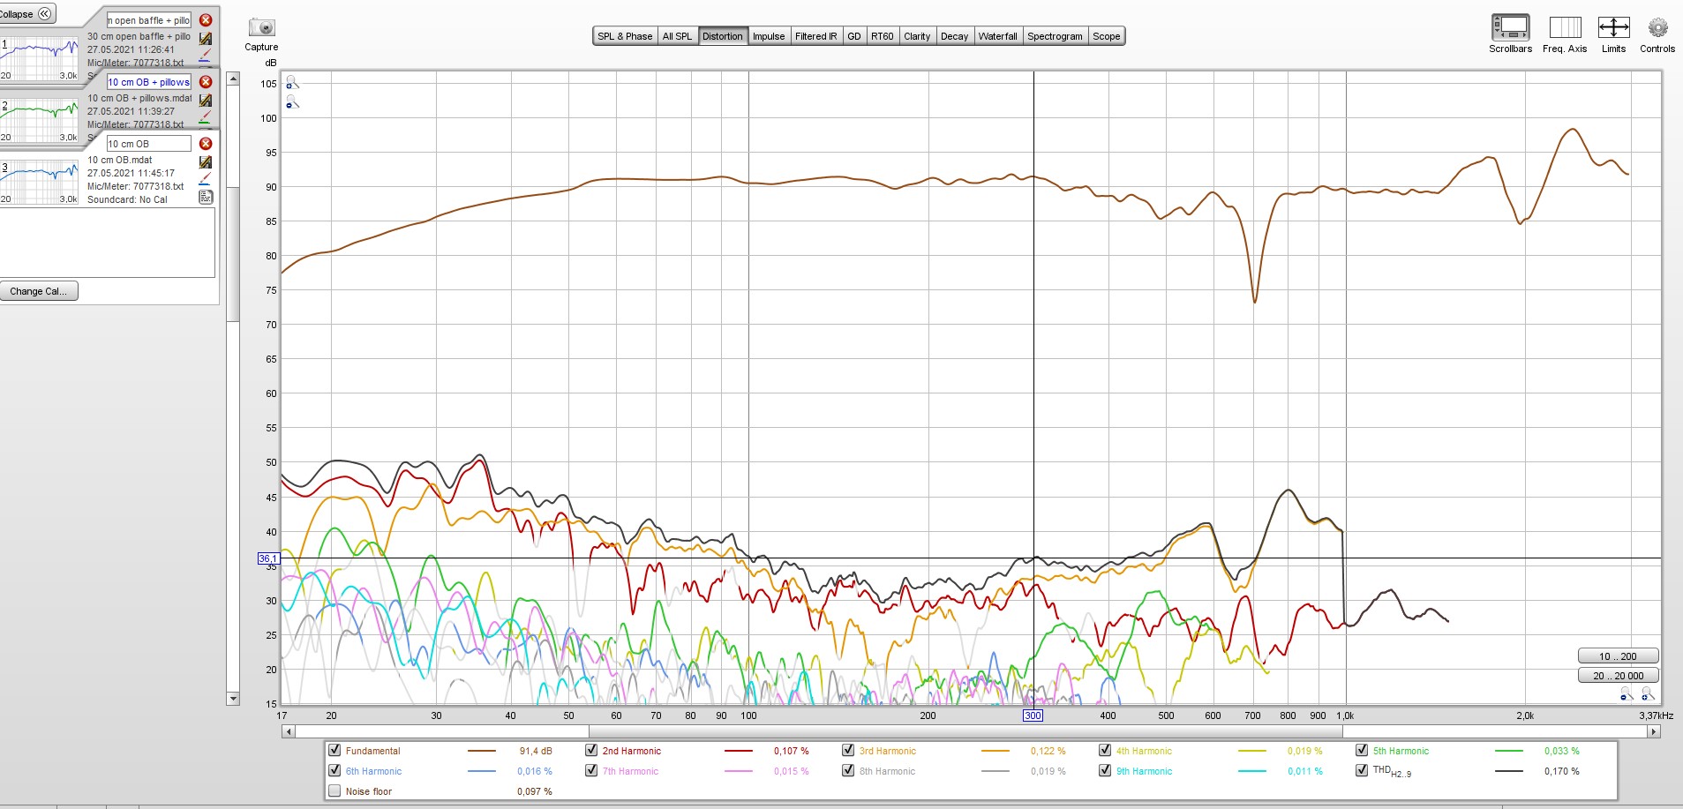Click the 300 Hz cursor frequency label
Screen dimensions: 1683x809
coord(1033,715)
